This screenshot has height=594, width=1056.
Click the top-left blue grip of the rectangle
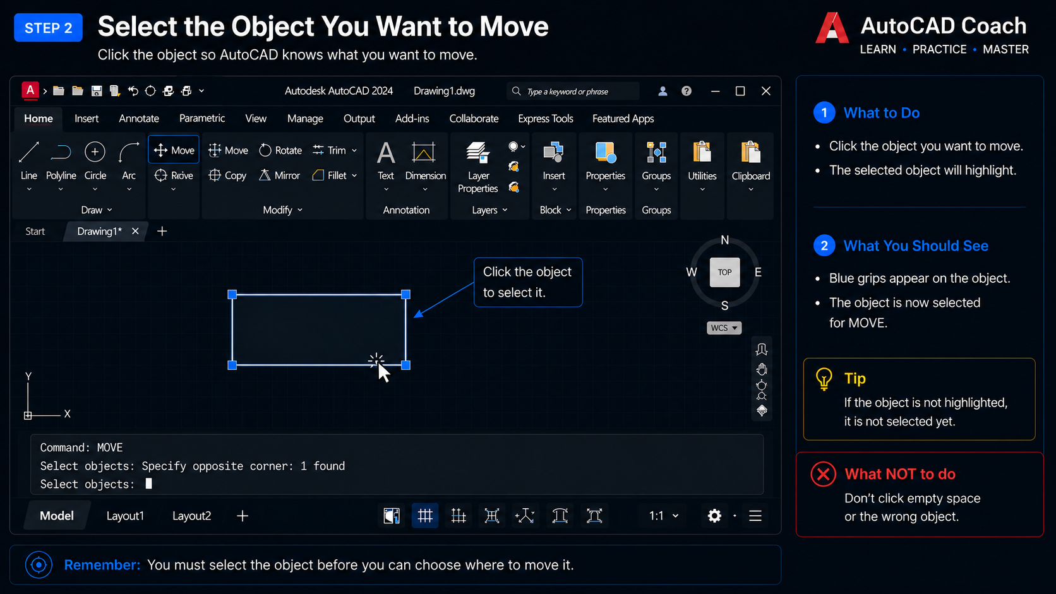point(232,294)
